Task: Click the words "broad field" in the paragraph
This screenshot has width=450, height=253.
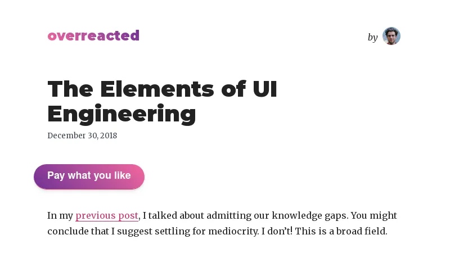Action: click(360, 231)
